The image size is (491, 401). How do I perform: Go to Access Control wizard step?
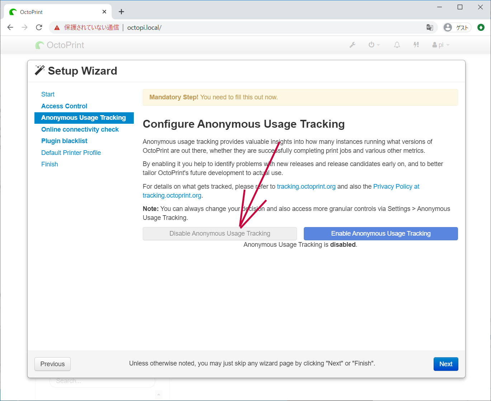(64, 106)
